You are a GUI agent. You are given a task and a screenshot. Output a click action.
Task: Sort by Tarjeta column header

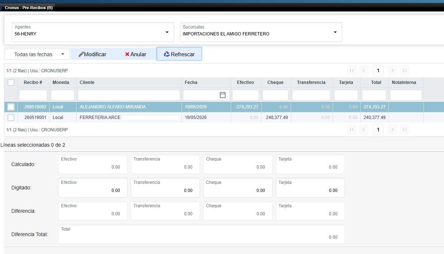point(347,82)
